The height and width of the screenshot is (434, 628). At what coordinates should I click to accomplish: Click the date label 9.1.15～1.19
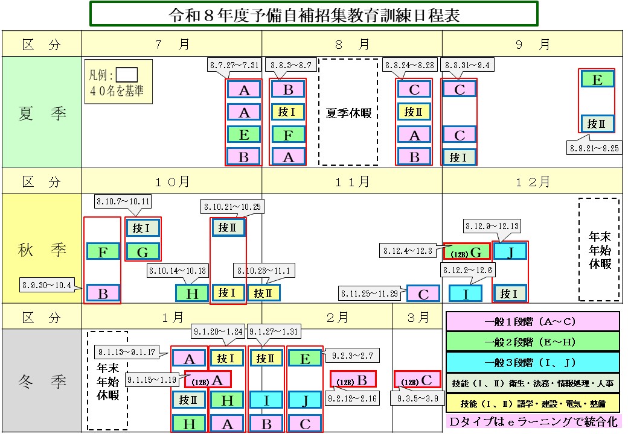(x=152, y=380)
